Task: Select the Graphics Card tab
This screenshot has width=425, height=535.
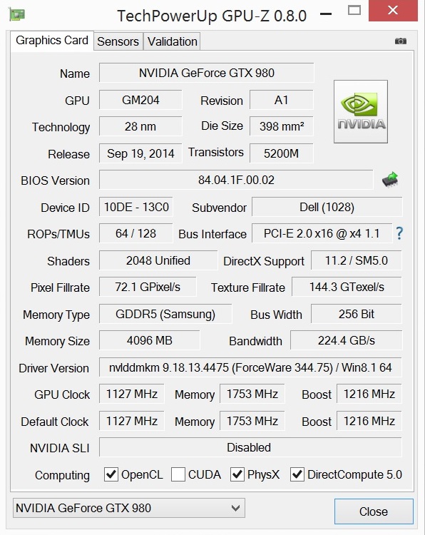Action: (x=52, y=41)
